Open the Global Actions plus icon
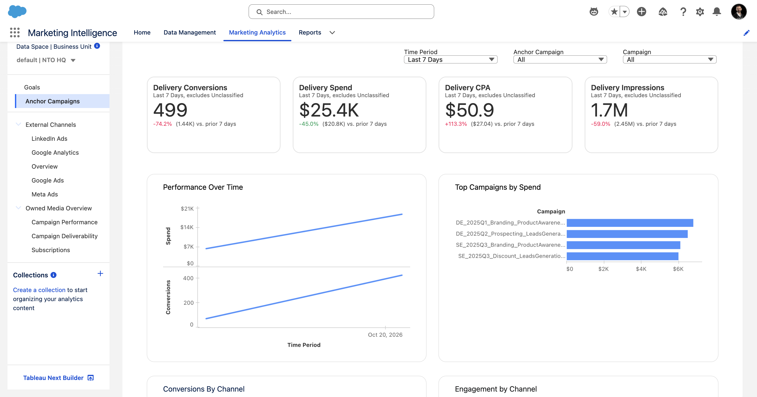This screenshot has height=397, width=757. coord(642,12)
